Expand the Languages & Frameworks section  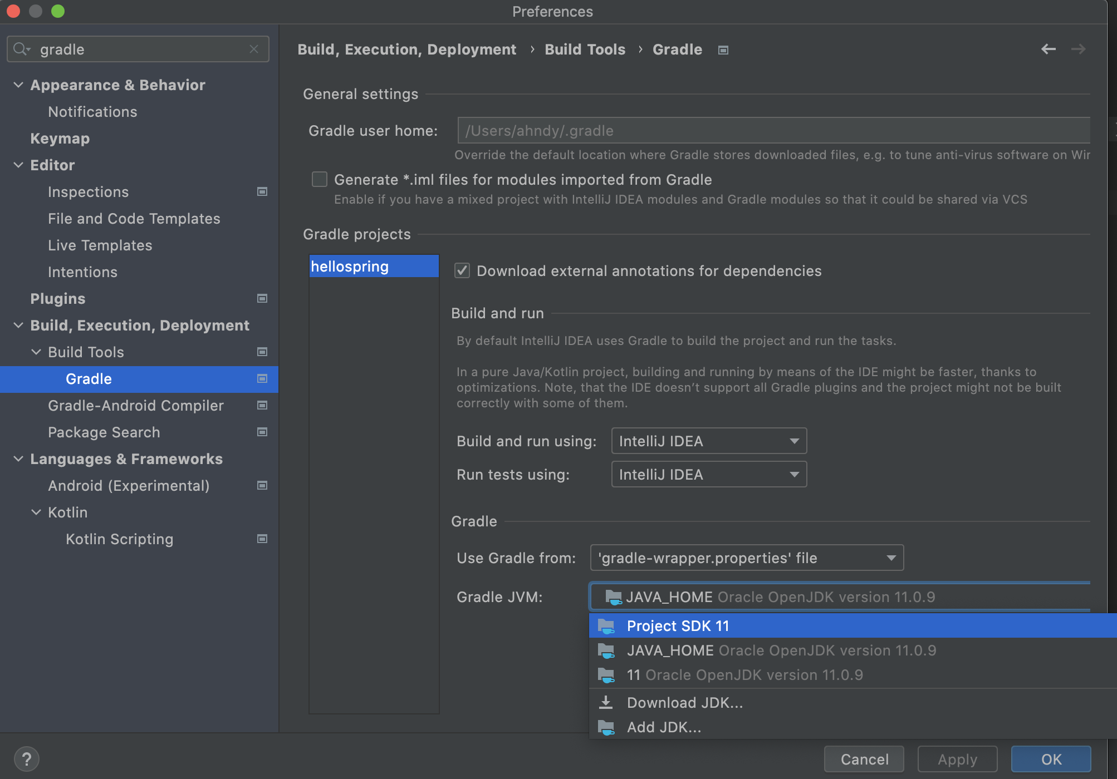pos(19,458)
